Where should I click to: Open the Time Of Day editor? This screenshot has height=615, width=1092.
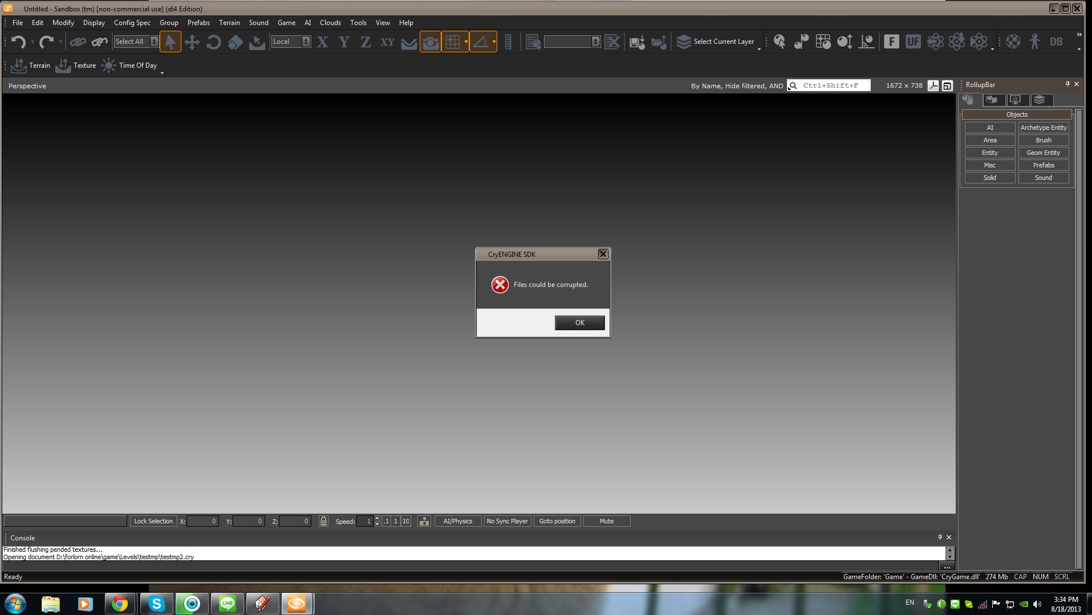(x=129, y=65)
